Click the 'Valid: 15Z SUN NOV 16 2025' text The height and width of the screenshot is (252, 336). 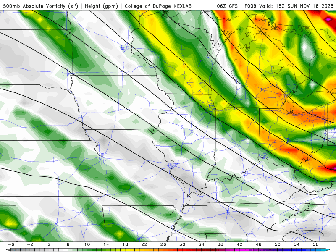click(297, 6)
